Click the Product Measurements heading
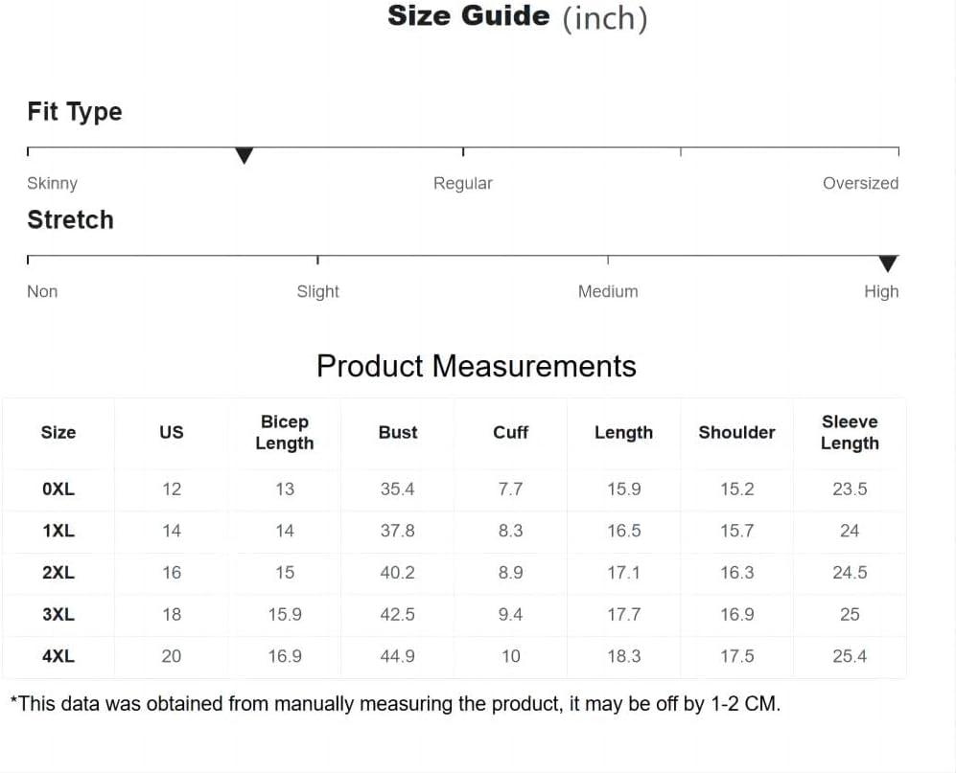 [477, 366]
